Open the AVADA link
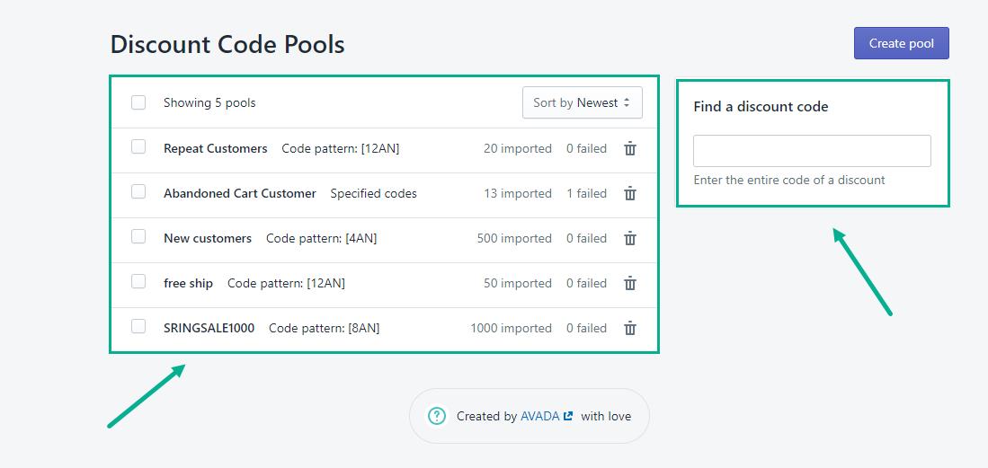Screen dimensions: 988x468 (x=539, y=416)
